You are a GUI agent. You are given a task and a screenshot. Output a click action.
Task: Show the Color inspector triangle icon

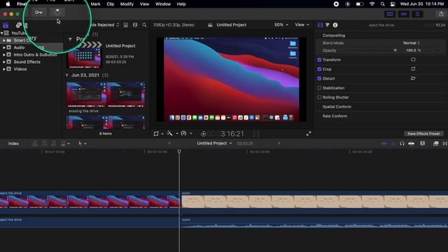(x=328, y=25)
